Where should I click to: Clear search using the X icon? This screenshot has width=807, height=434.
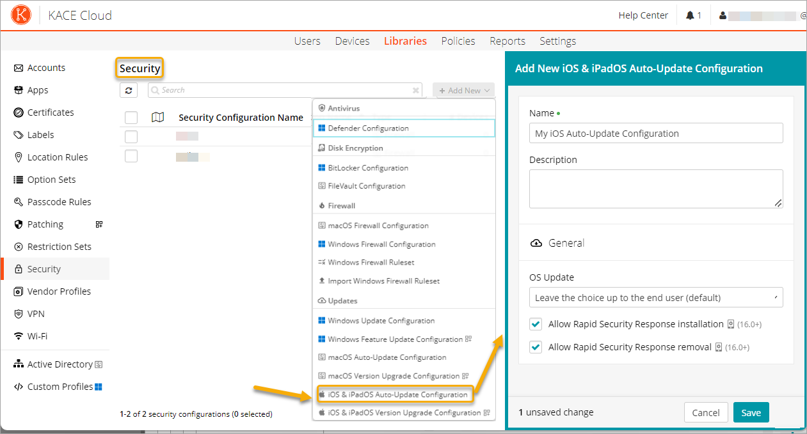415,91
